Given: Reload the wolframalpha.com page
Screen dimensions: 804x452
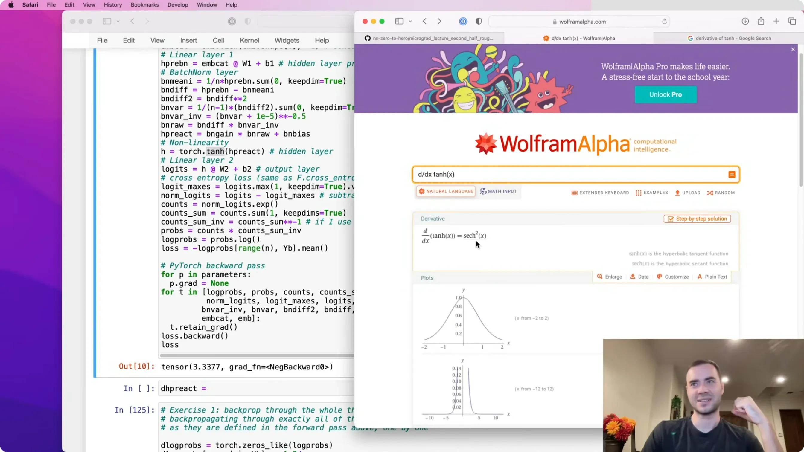Looking at the screenshot, I should click(x=665, y=22).
